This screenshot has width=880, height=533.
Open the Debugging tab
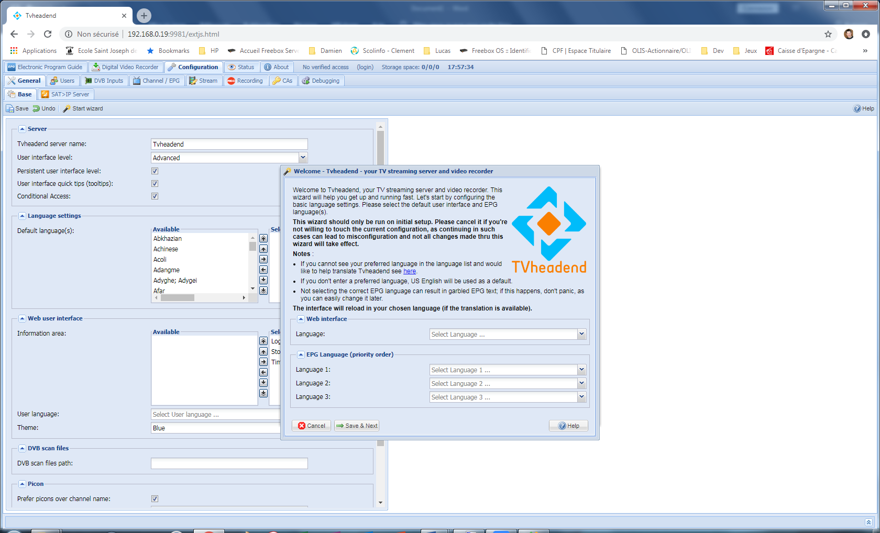tap(321, 81)
